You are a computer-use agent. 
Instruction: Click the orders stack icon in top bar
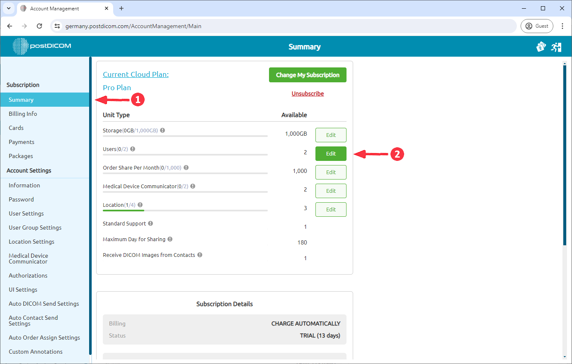pyautogui.click(x=541, y=47)
